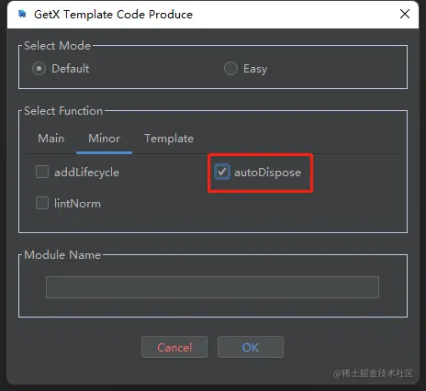Image resolution: width=426 pixels, height=391 pixels.
Task: Uncheck the autoDispose checkbox
Action: pos(222,172)
